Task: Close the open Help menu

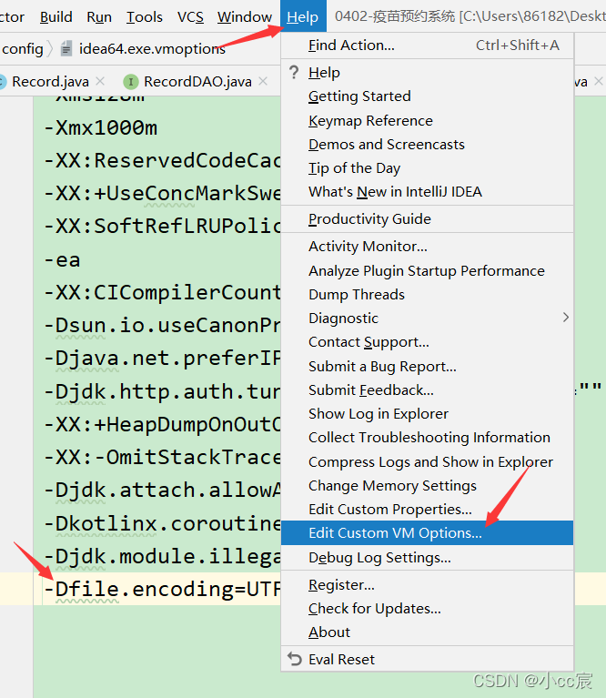Action: [303, 17]
